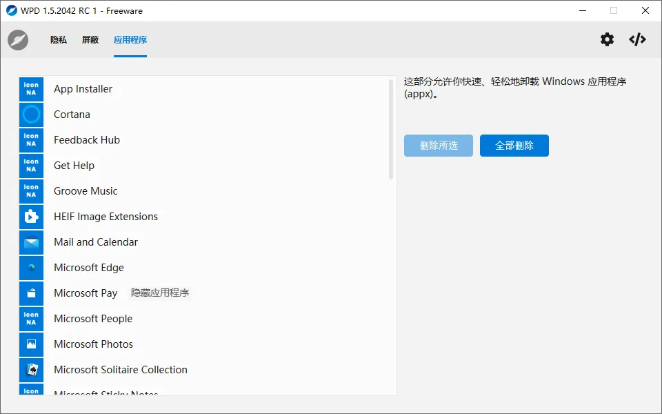Open the code brackets icon
Screen dimensions: 662x414
(x=637, y=39)
